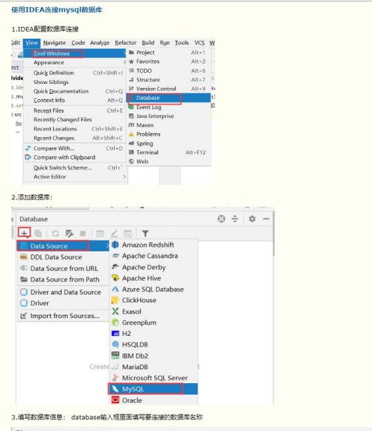
Task: Open the Code menu
Action: 78,43
